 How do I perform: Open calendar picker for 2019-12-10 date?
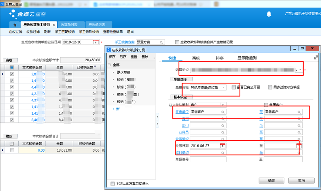(x=96, y=42)
